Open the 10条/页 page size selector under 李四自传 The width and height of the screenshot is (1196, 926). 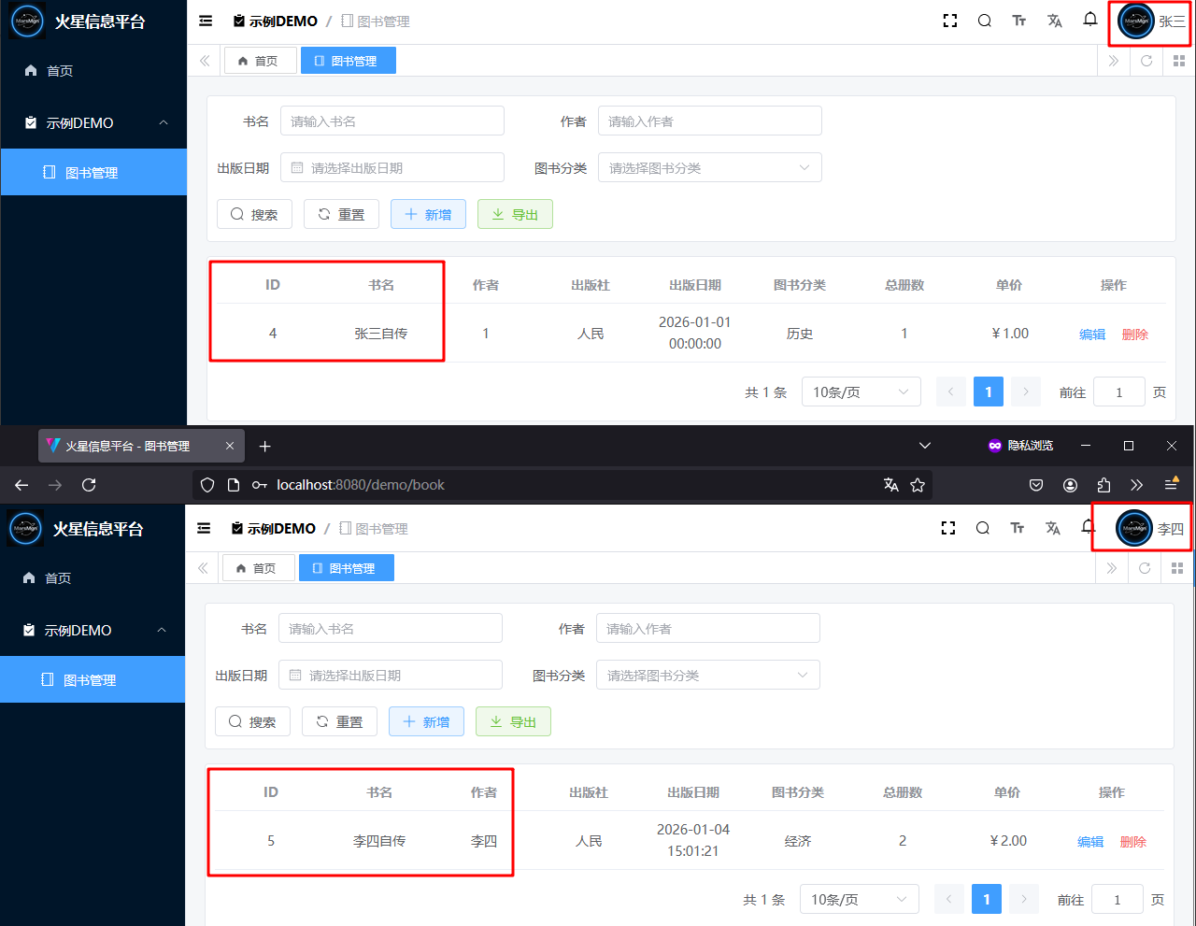point(859,899)
